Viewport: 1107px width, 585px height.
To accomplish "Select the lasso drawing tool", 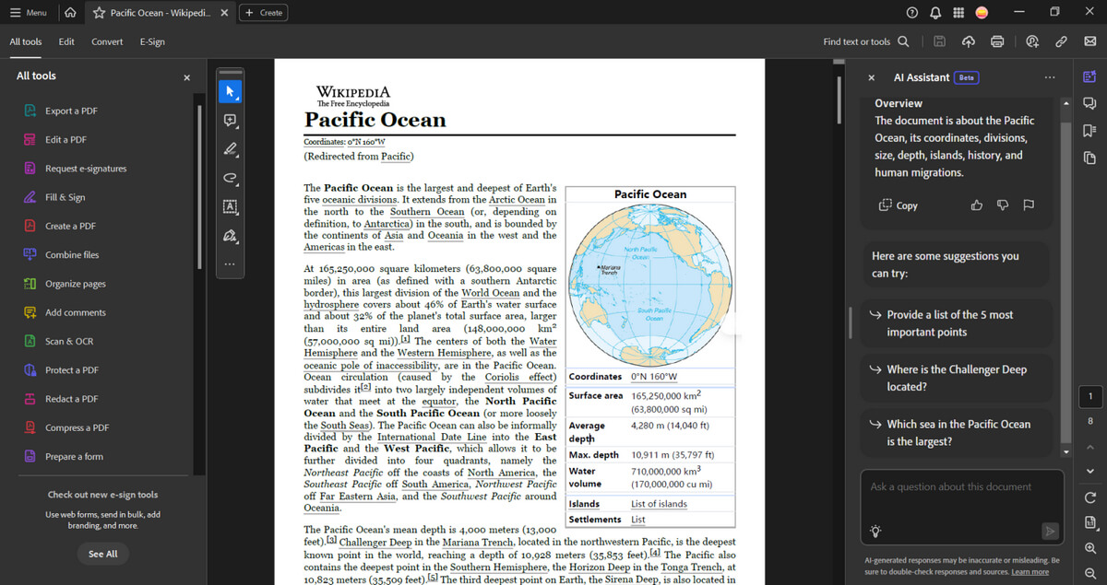I will pos(230,178).
